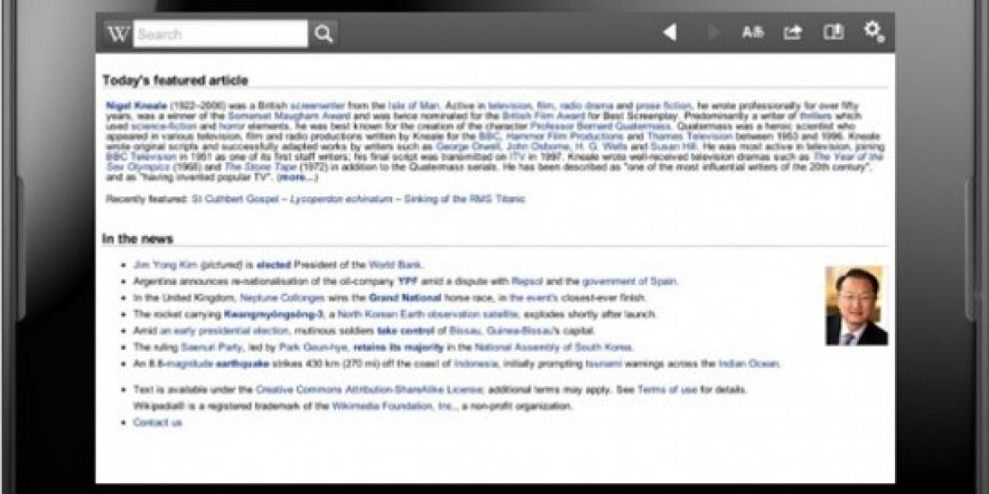The height and width of the screenshot is (494, 989).
Task: Click the magnifying glass search button
Action: point(324,34)
